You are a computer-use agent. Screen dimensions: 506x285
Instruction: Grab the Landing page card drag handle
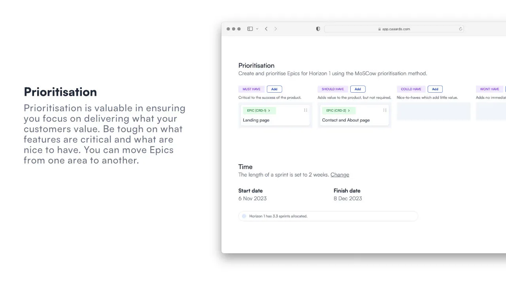click(306, 110)
